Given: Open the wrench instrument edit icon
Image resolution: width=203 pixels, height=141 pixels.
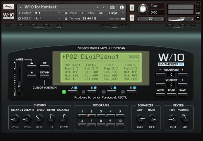Looking at the screenshot, I should 8,7.
